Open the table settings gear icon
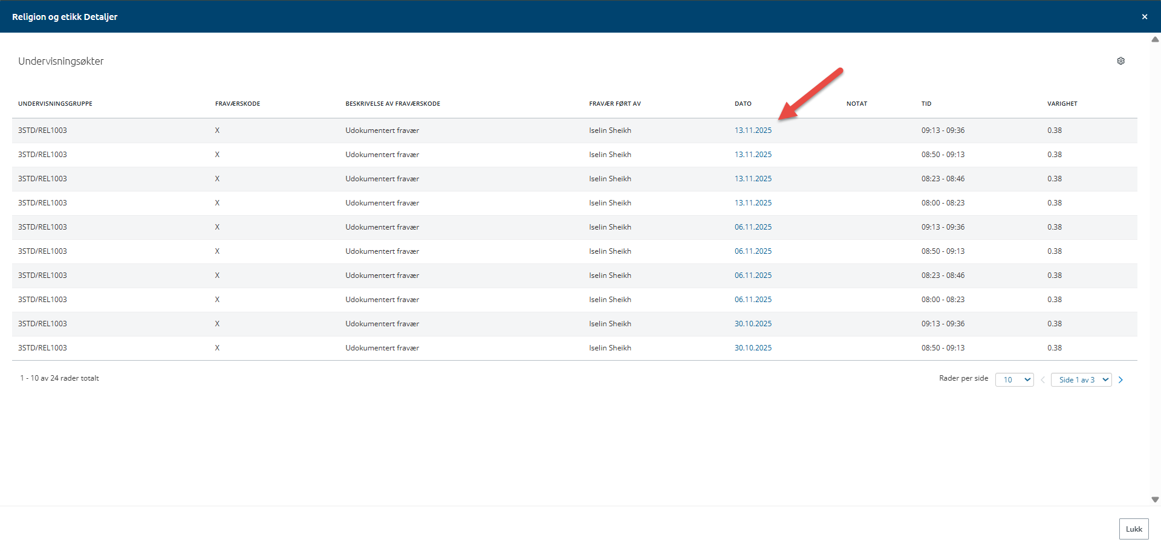Image resolution: width=1161 pixels, height=551 pixels. (x=1120, y=61)
